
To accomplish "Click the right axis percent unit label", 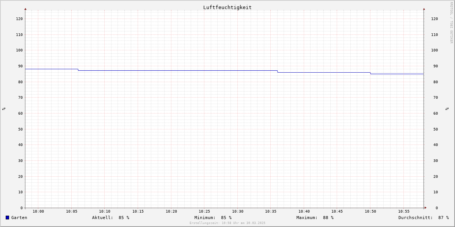I will (447, 109).
